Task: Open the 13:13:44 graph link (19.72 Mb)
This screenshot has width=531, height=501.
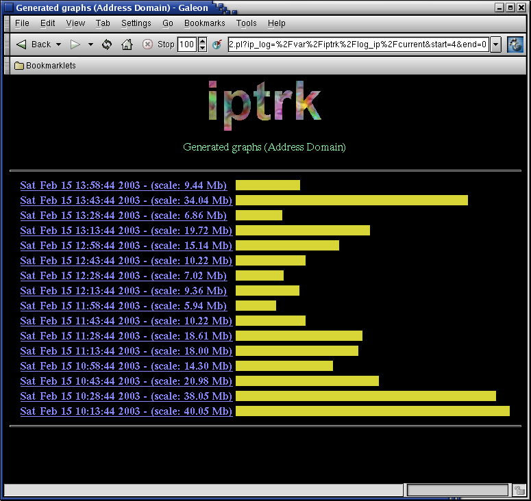Action: [x=126, y=231]
